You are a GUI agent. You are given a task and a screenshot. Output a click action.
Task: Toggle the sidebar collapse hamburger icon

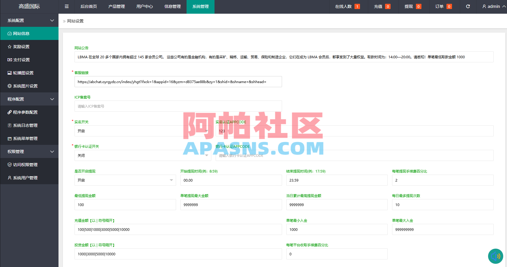(67, 6)
